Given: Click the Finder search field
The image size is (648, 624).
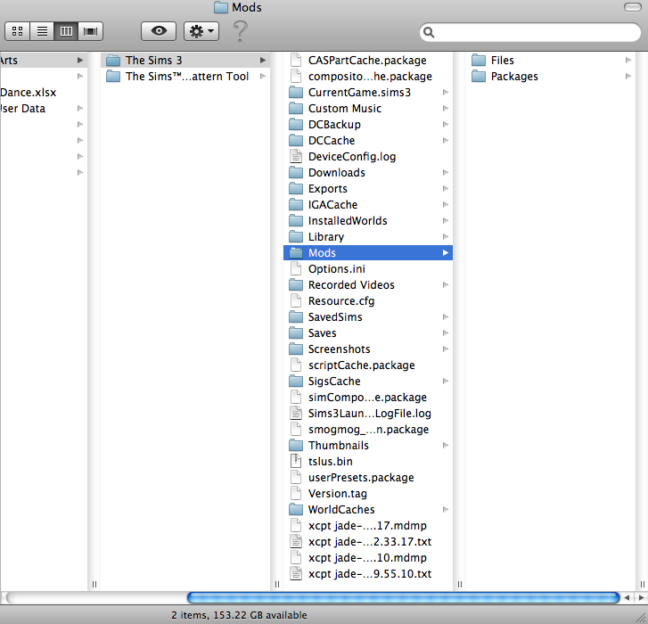Looking at the screenshot, I should pyautogui.click(x=530, y=32).
